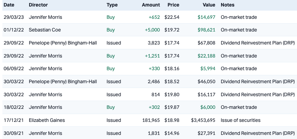The width and height of the screenshot is (297, 139).
Task: Click the +5,000 amount cell
Action: 152,30
